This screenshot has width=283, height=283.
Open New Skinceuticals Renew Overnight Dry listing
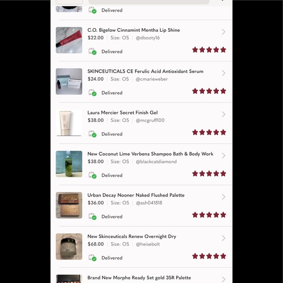(132, 237)
